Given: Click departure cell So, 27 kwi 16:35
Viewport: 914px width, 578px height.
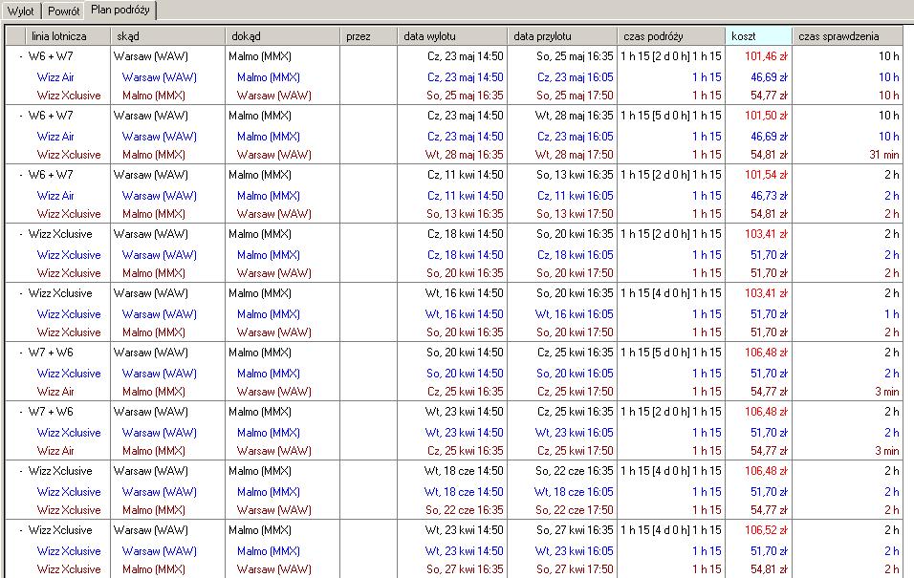Looking at the screenshot, I should (465, 569).
